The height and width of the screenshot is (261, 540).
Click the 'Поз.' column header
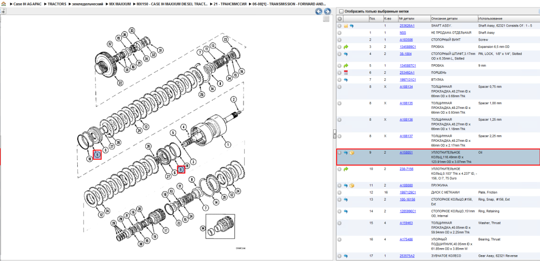376,18
